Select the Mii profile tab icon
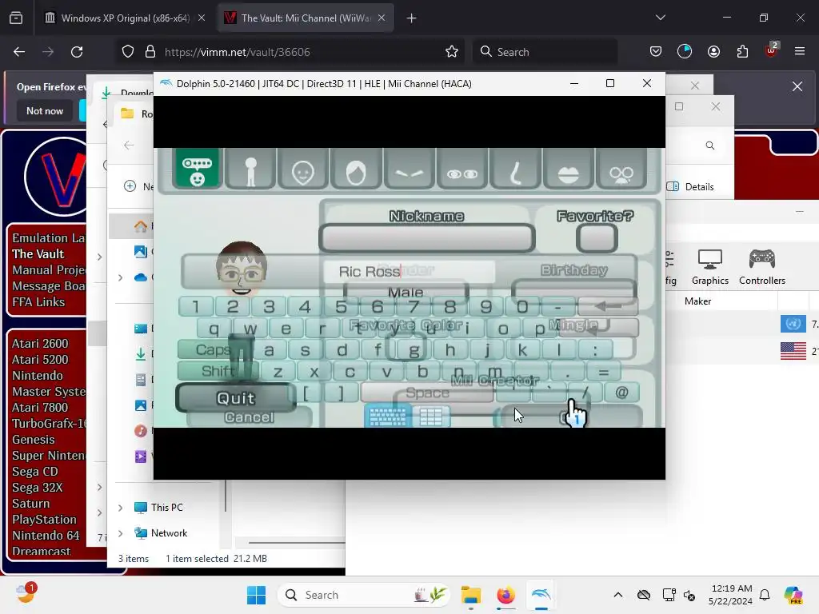Viewport: 819px width, 614px height. (x=198, y=168)
